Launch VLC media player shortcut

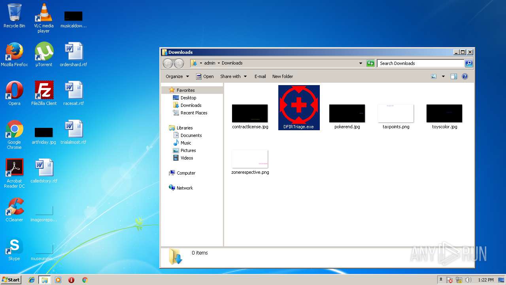(43, 18)
